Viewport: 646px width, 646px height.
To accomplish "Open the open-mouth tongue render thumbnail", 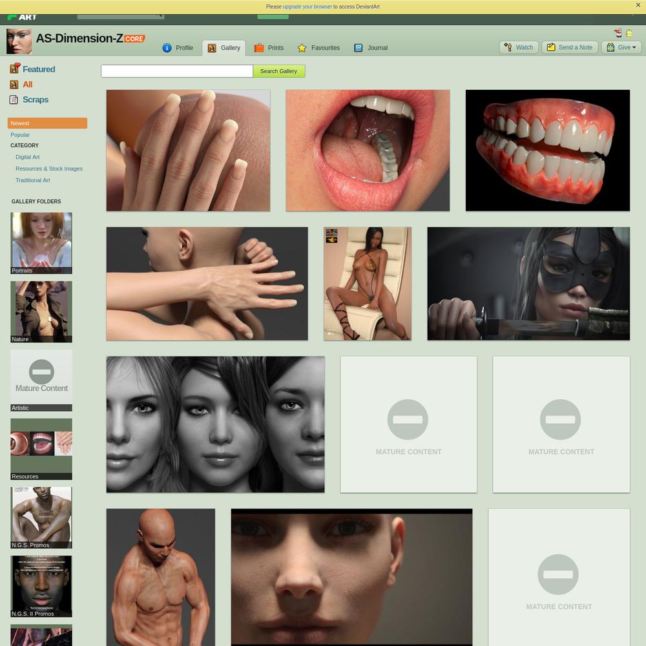I will [368, 151].
